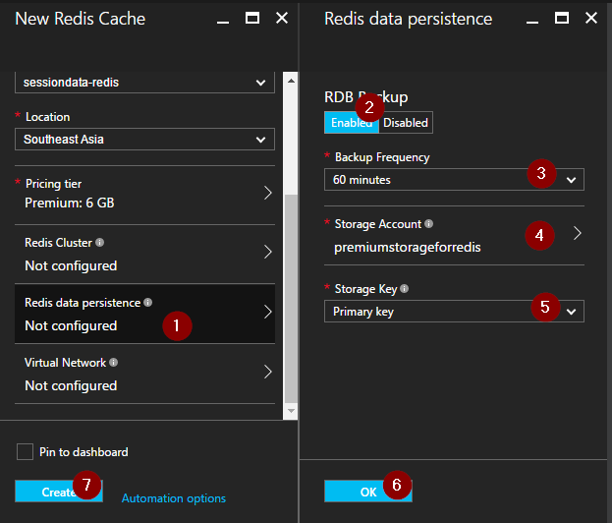
Task: Check the Pin to dashboard checkbox
Action: 25,452
